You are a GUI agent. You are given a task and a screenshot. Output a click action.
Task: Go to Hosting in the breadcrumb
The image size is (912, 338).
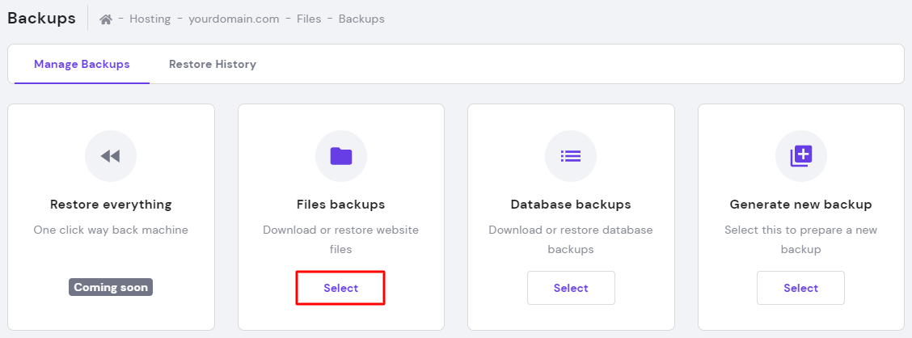pyautogui.click(x=150, y=19)
